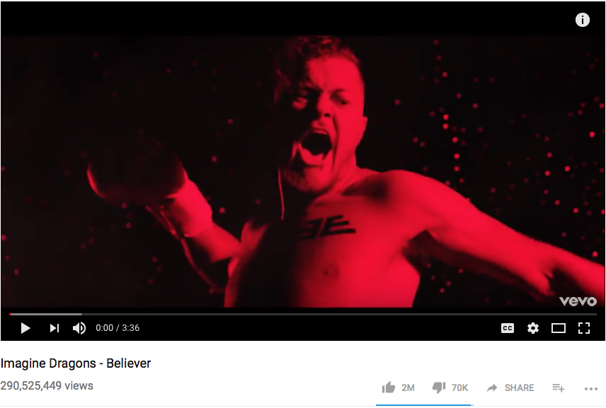Screen dimensions: 606x408
Task: Seek in the video progress bar
Action: (303, 314)
